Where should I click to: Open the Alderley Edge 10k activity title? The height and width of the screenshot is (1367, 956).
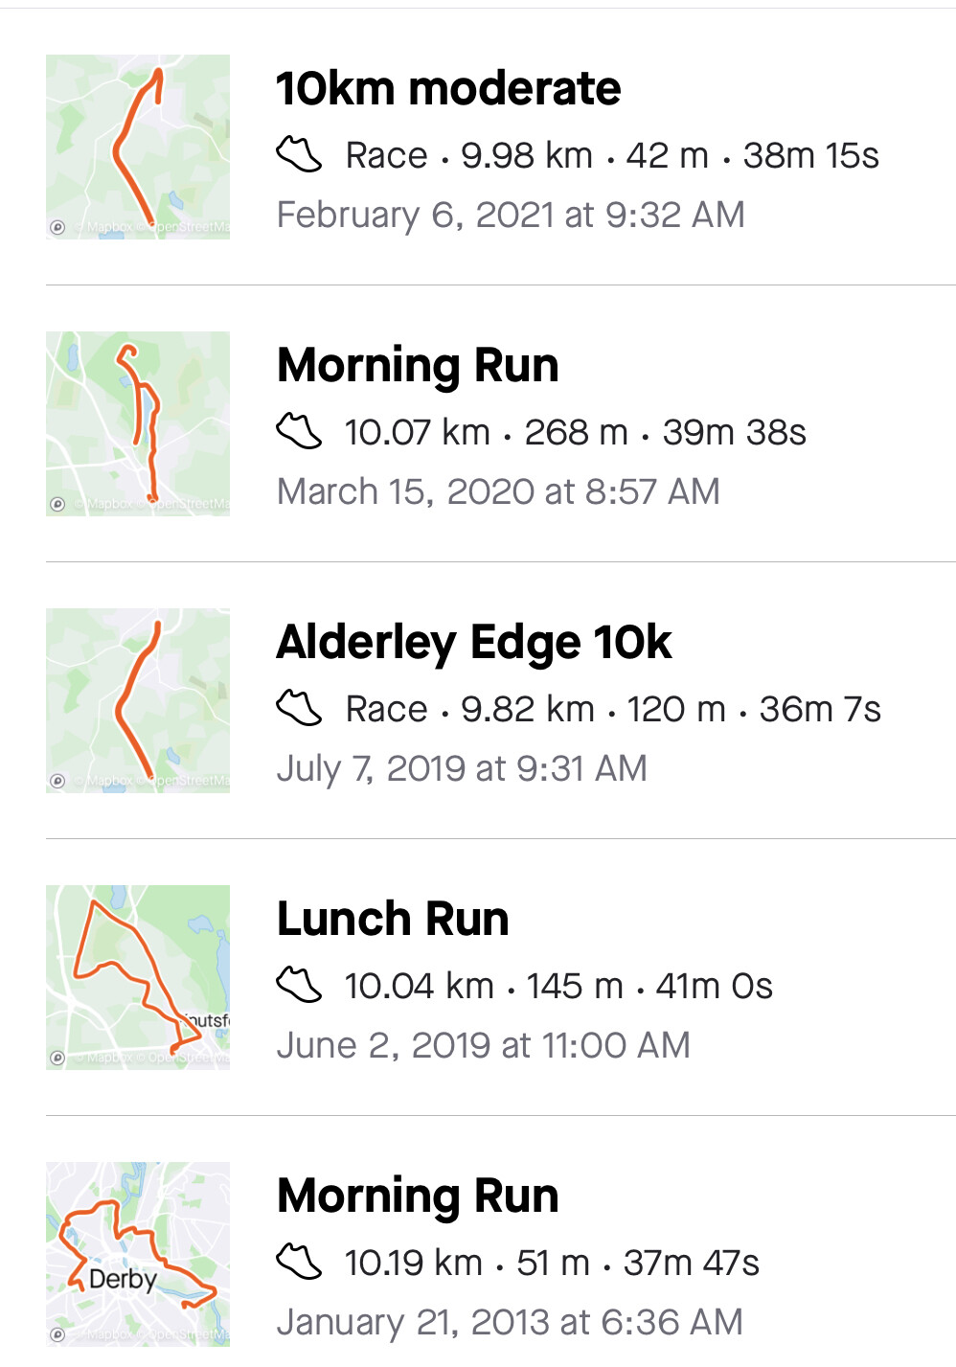point(474,643)
